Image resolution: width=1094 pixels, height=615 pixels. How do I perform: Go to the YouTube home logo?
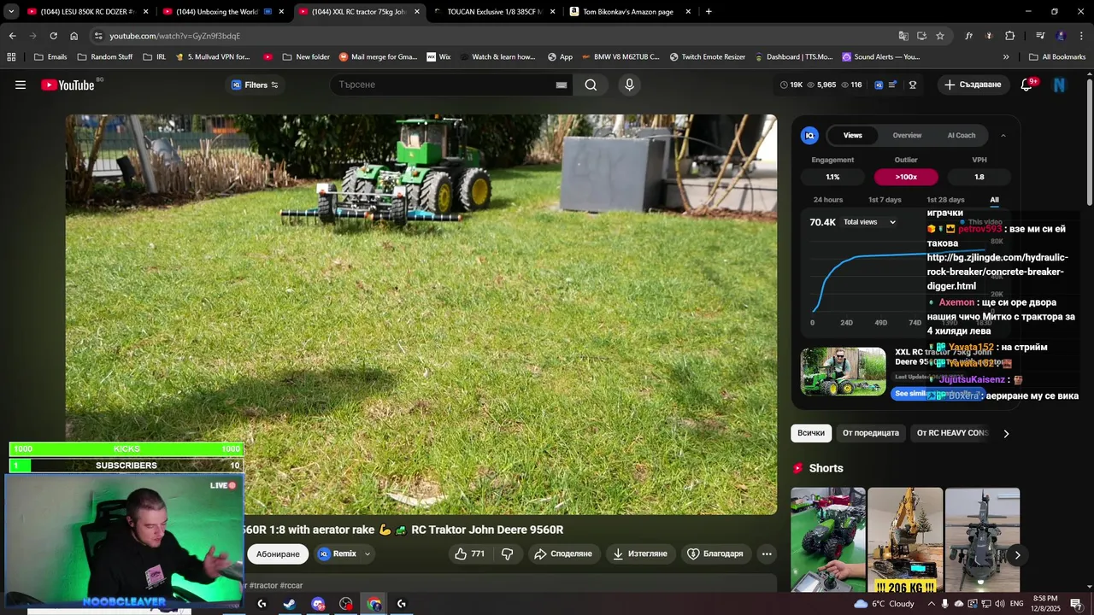(x=68, y=85)
